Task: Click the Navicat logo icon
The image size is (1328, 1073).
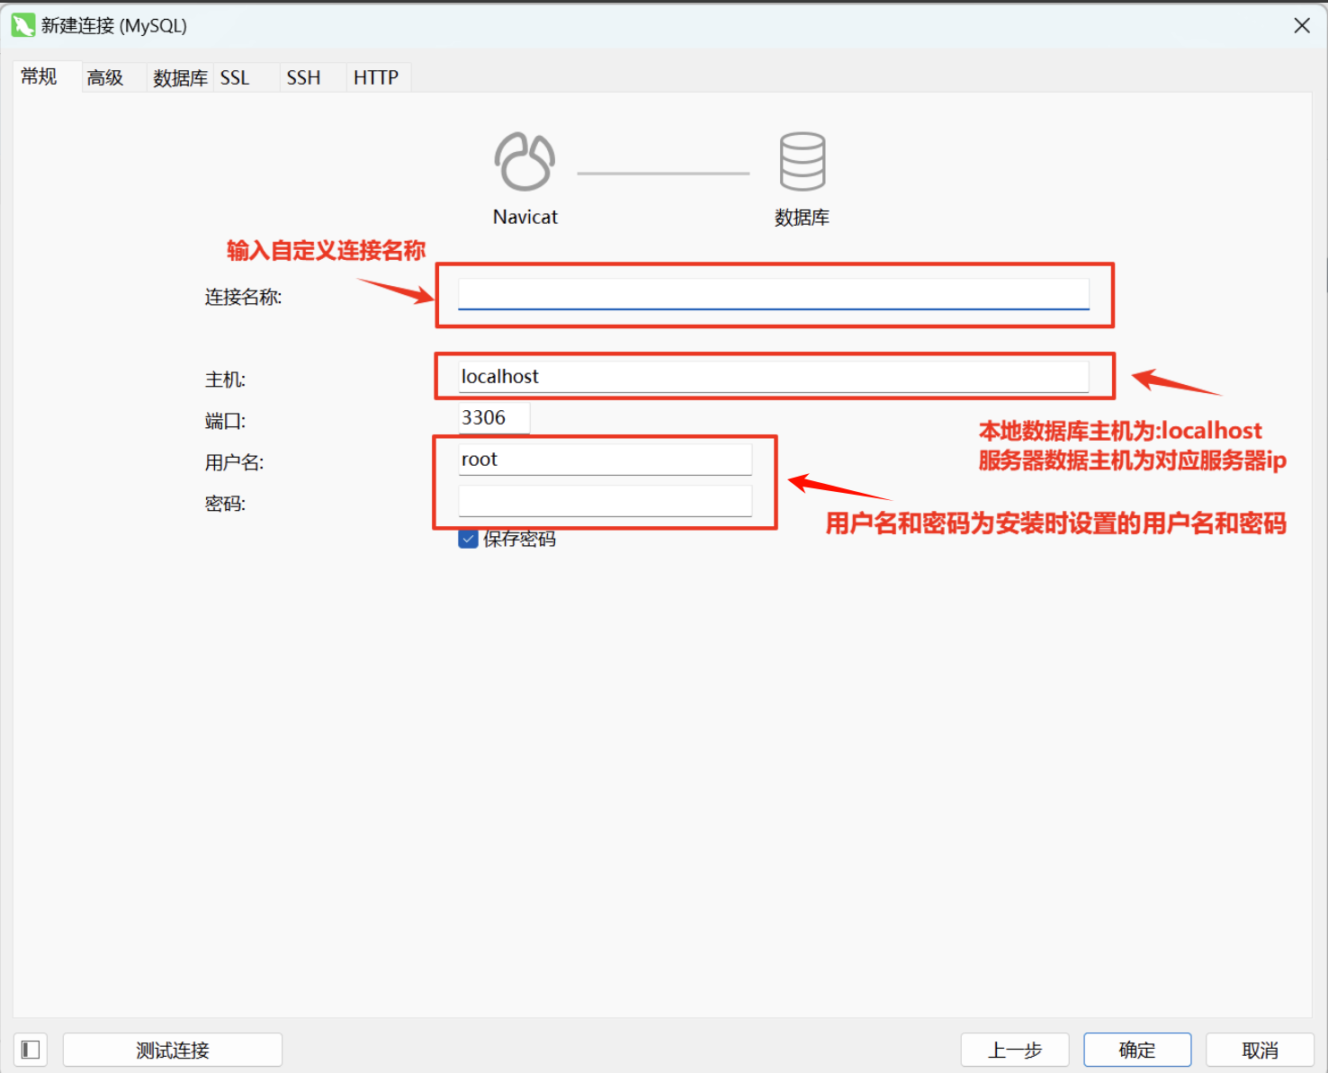Action: click(525, 162)
